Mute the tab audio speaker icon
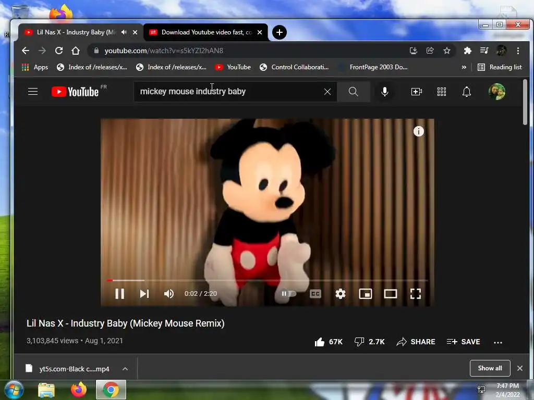Image resolution: width=534 pixels, height=400 pixels. coord(124,32)
